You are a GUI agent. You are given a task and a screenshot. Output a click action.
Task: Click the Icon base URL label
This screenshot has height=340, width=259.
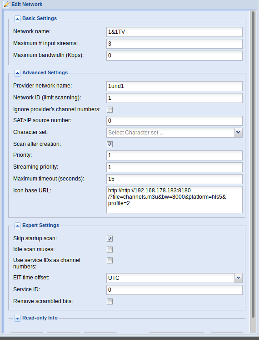pyautogui.click(x=32, y=191)
